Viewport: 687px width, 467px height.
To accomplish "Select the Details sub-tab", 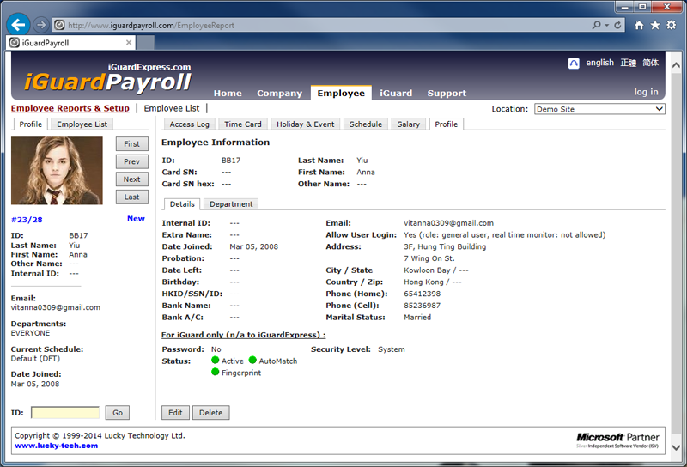I will point(182,204).
